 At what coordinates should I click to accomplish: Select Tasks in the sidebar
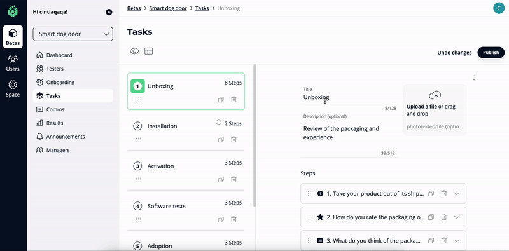coord(73,96)
